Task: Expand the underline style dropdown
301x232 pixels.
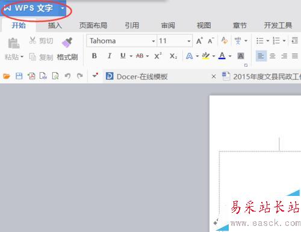Action: (131, 56)
